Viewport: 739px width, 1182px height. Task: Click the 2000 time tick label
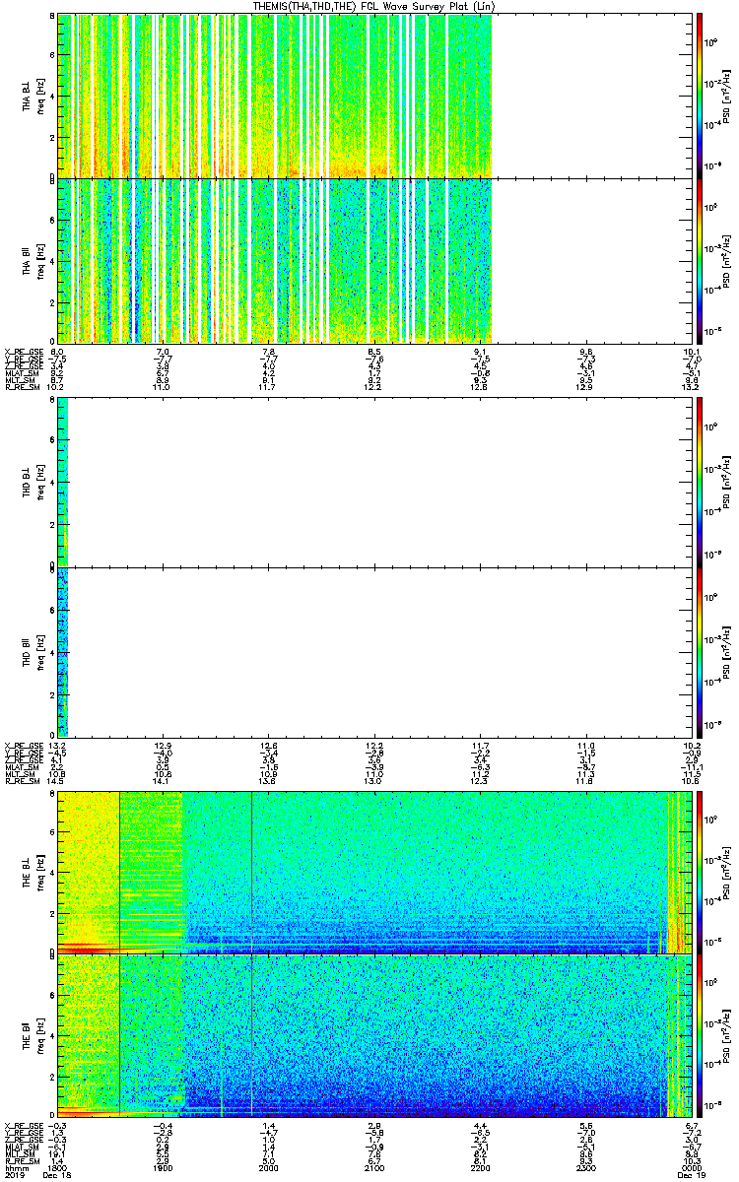point(269,1168)
